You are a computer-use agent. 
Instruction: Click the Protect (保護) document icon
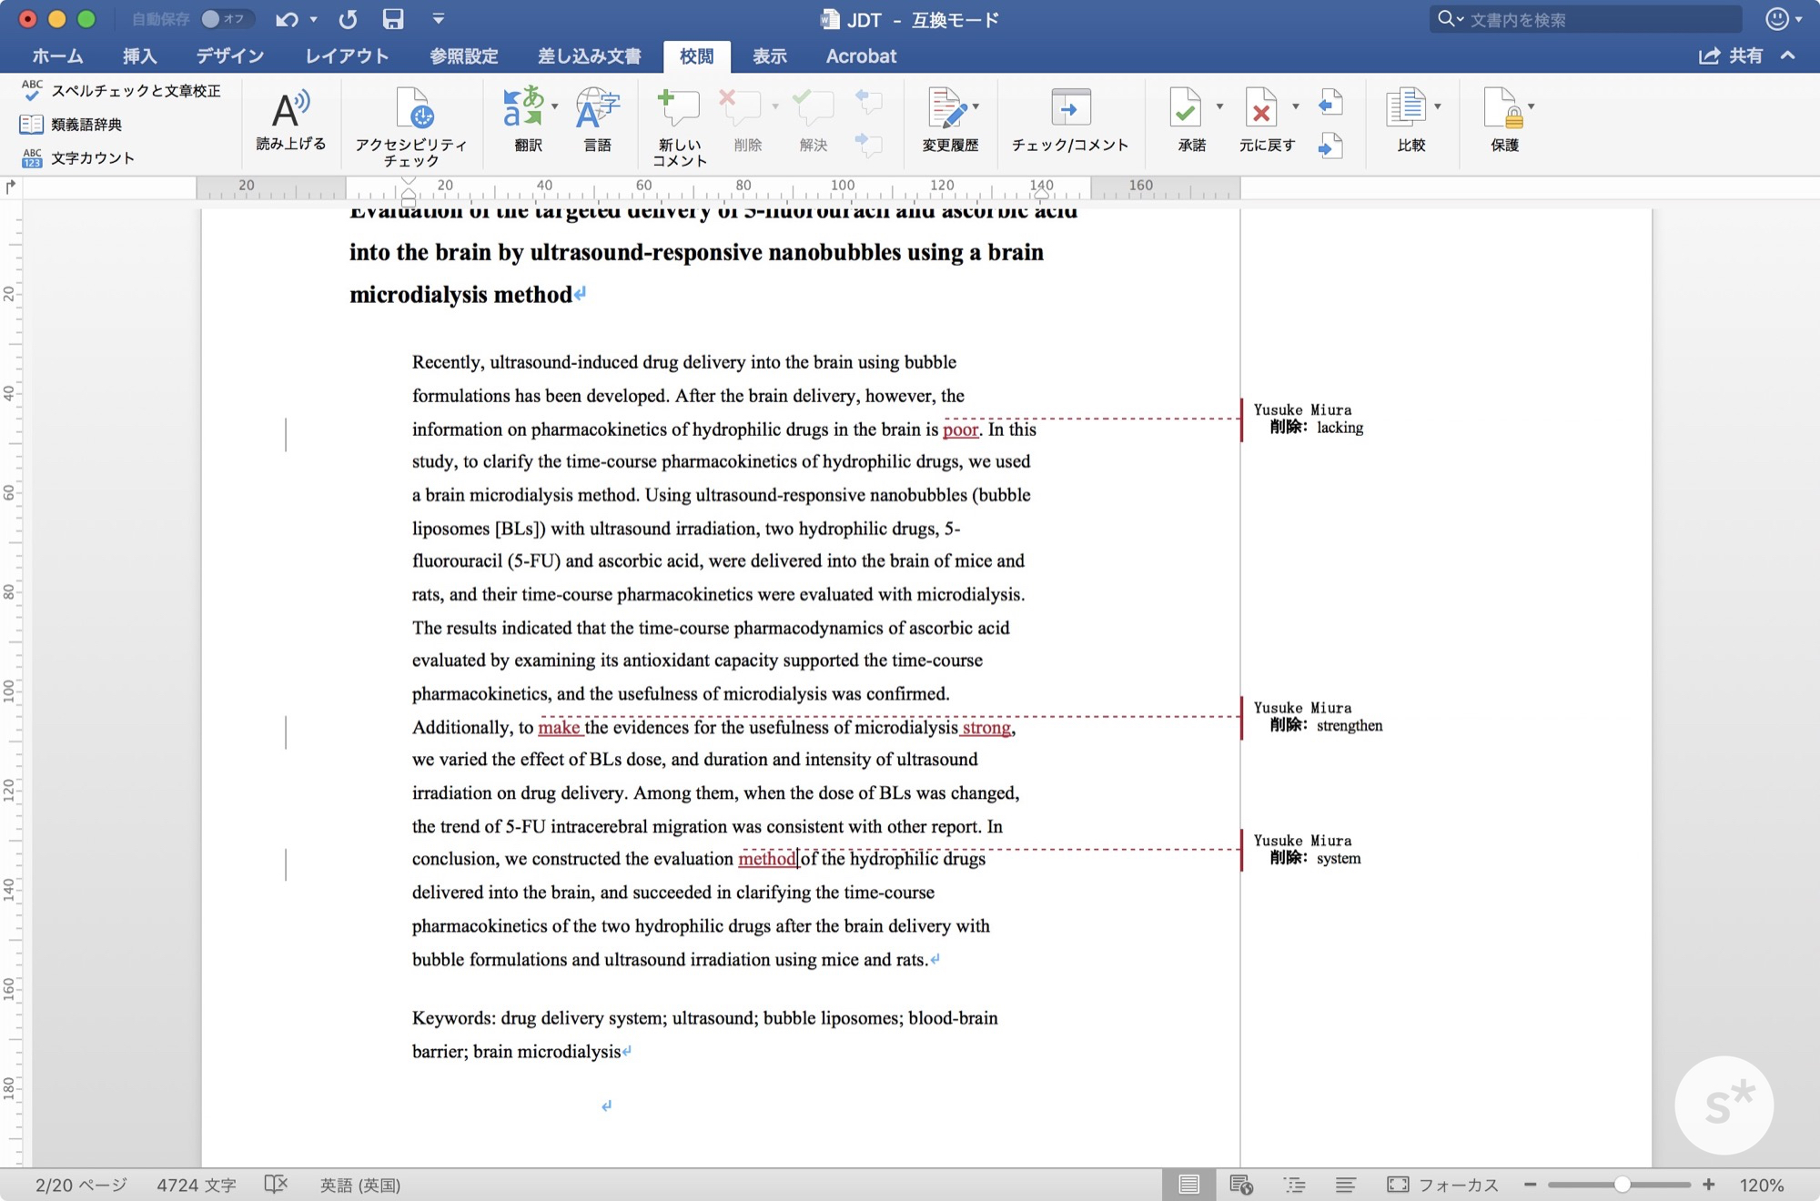tap(1501, 108)
